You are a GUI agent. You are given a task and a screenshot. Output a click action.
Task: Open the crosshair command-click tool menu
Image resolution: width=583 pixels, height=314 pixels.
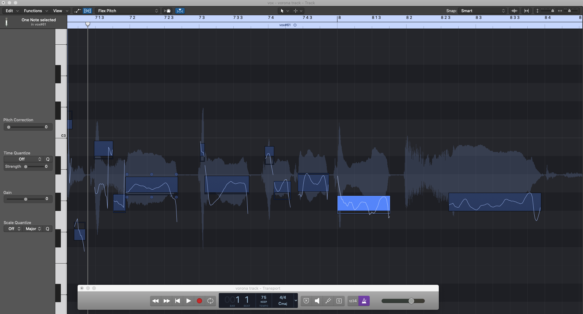pos(298,11)
